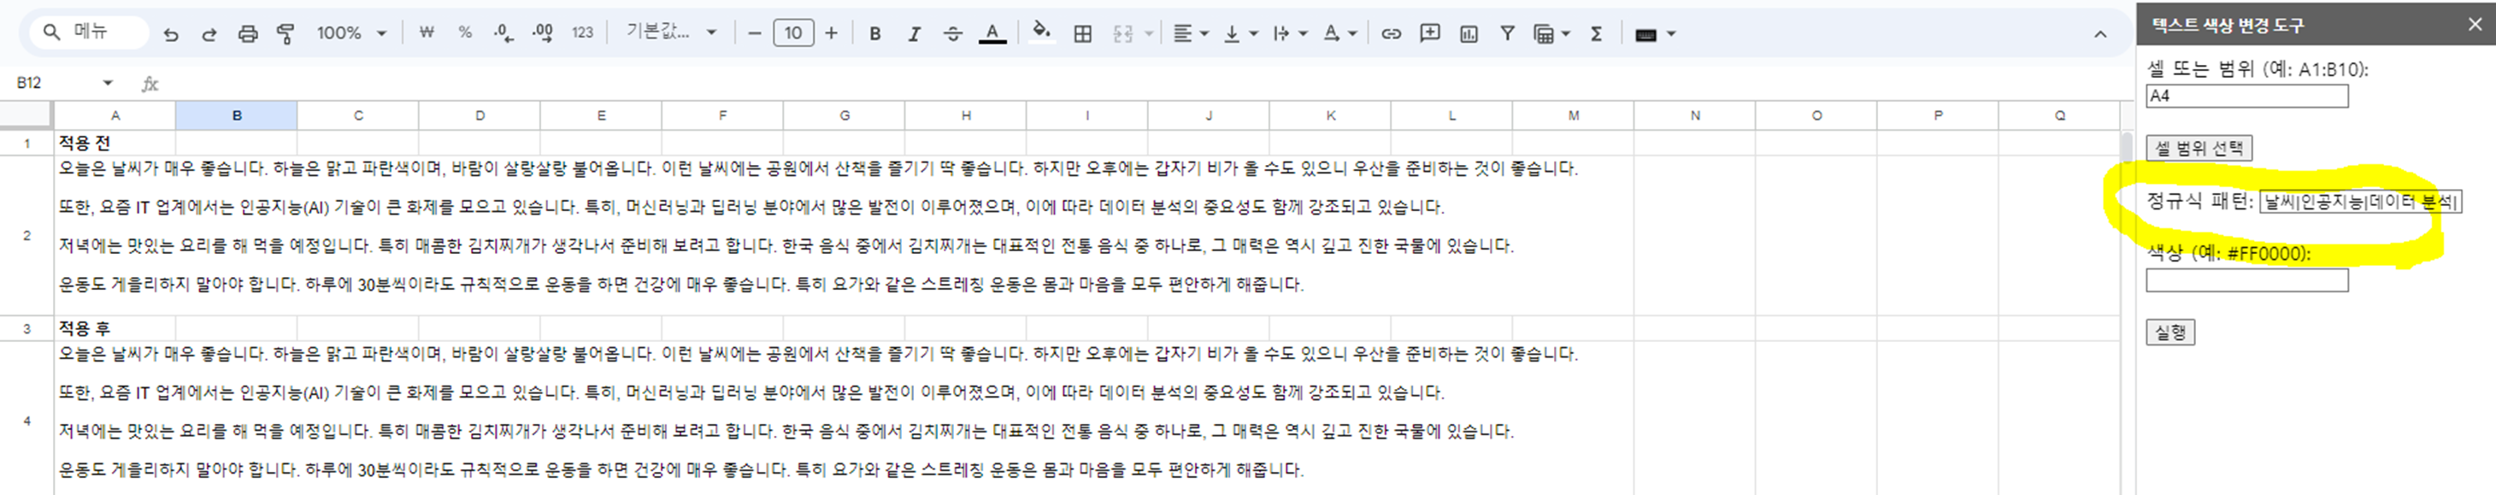Click cell A1 containing 적용 전
This screenshot has height=495, width=2496.
click(115, 143)
